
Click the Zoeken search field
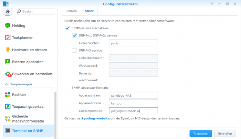click(x=35, y=11)
